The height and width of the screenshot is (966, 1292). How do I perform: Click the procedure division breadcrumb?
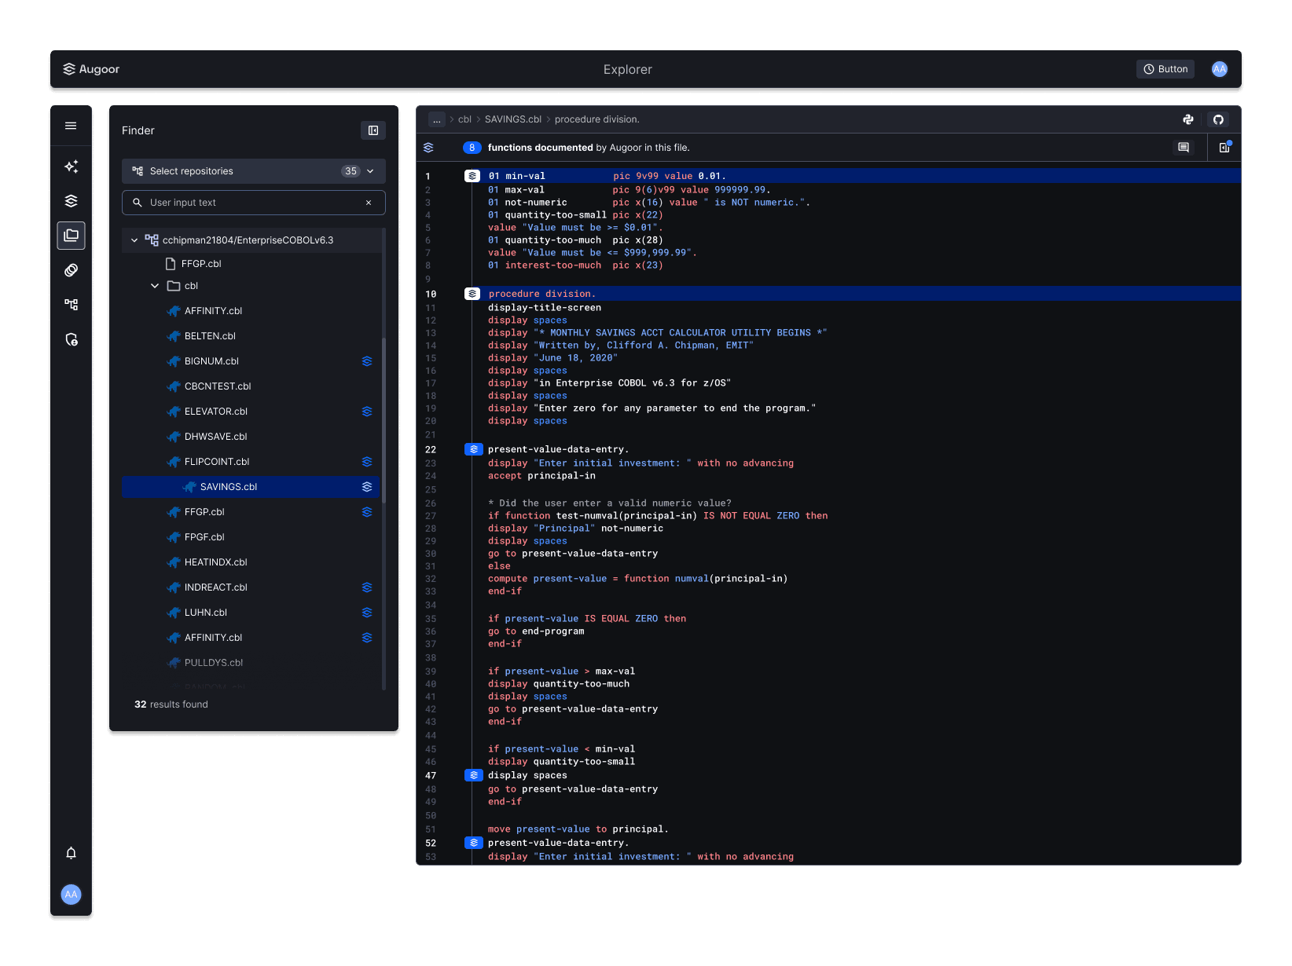click(597, 119)
